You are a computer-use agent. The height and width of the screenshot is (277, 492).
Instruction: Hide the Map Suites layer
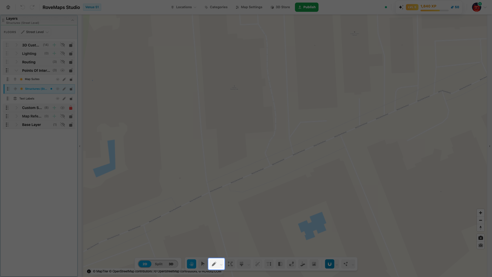[58, 79]
